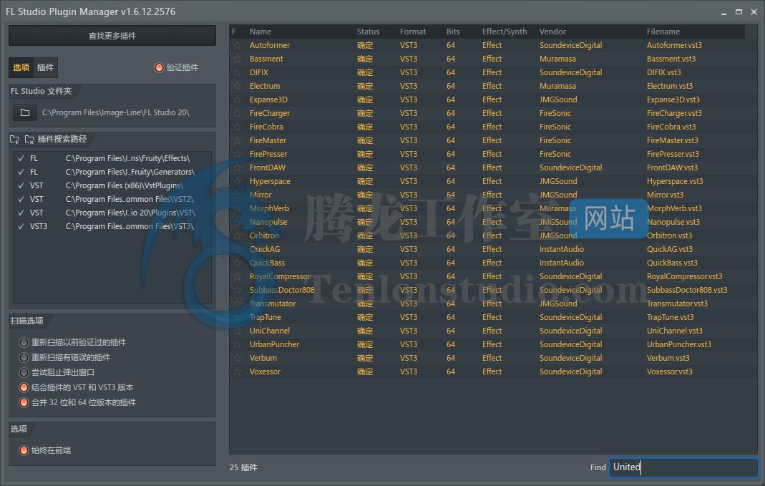The height and width of the screenshot is (486, 765).
Task: Enable 重新扫描有错误的插件 option
Action: 24,357
